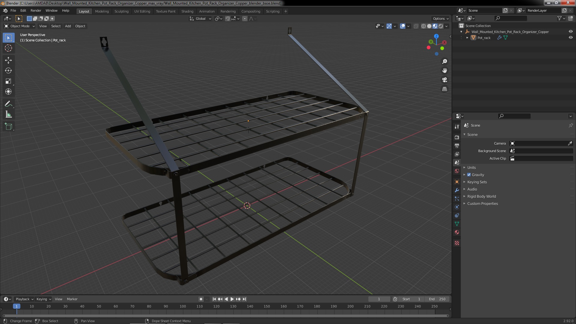Click the Add Cube tool icon

(x=8, y=127)
